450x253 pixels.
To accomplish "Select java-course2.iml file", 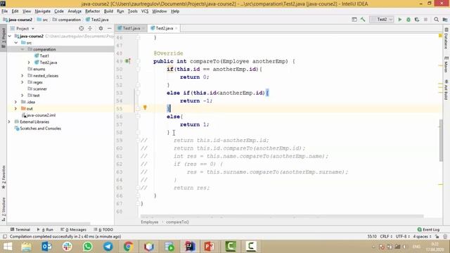I will [x=39, y=115].
